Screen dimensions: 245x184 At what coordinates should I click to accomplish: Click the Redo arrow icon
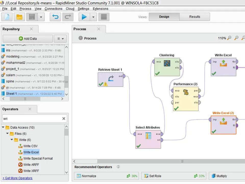[68, 17]
